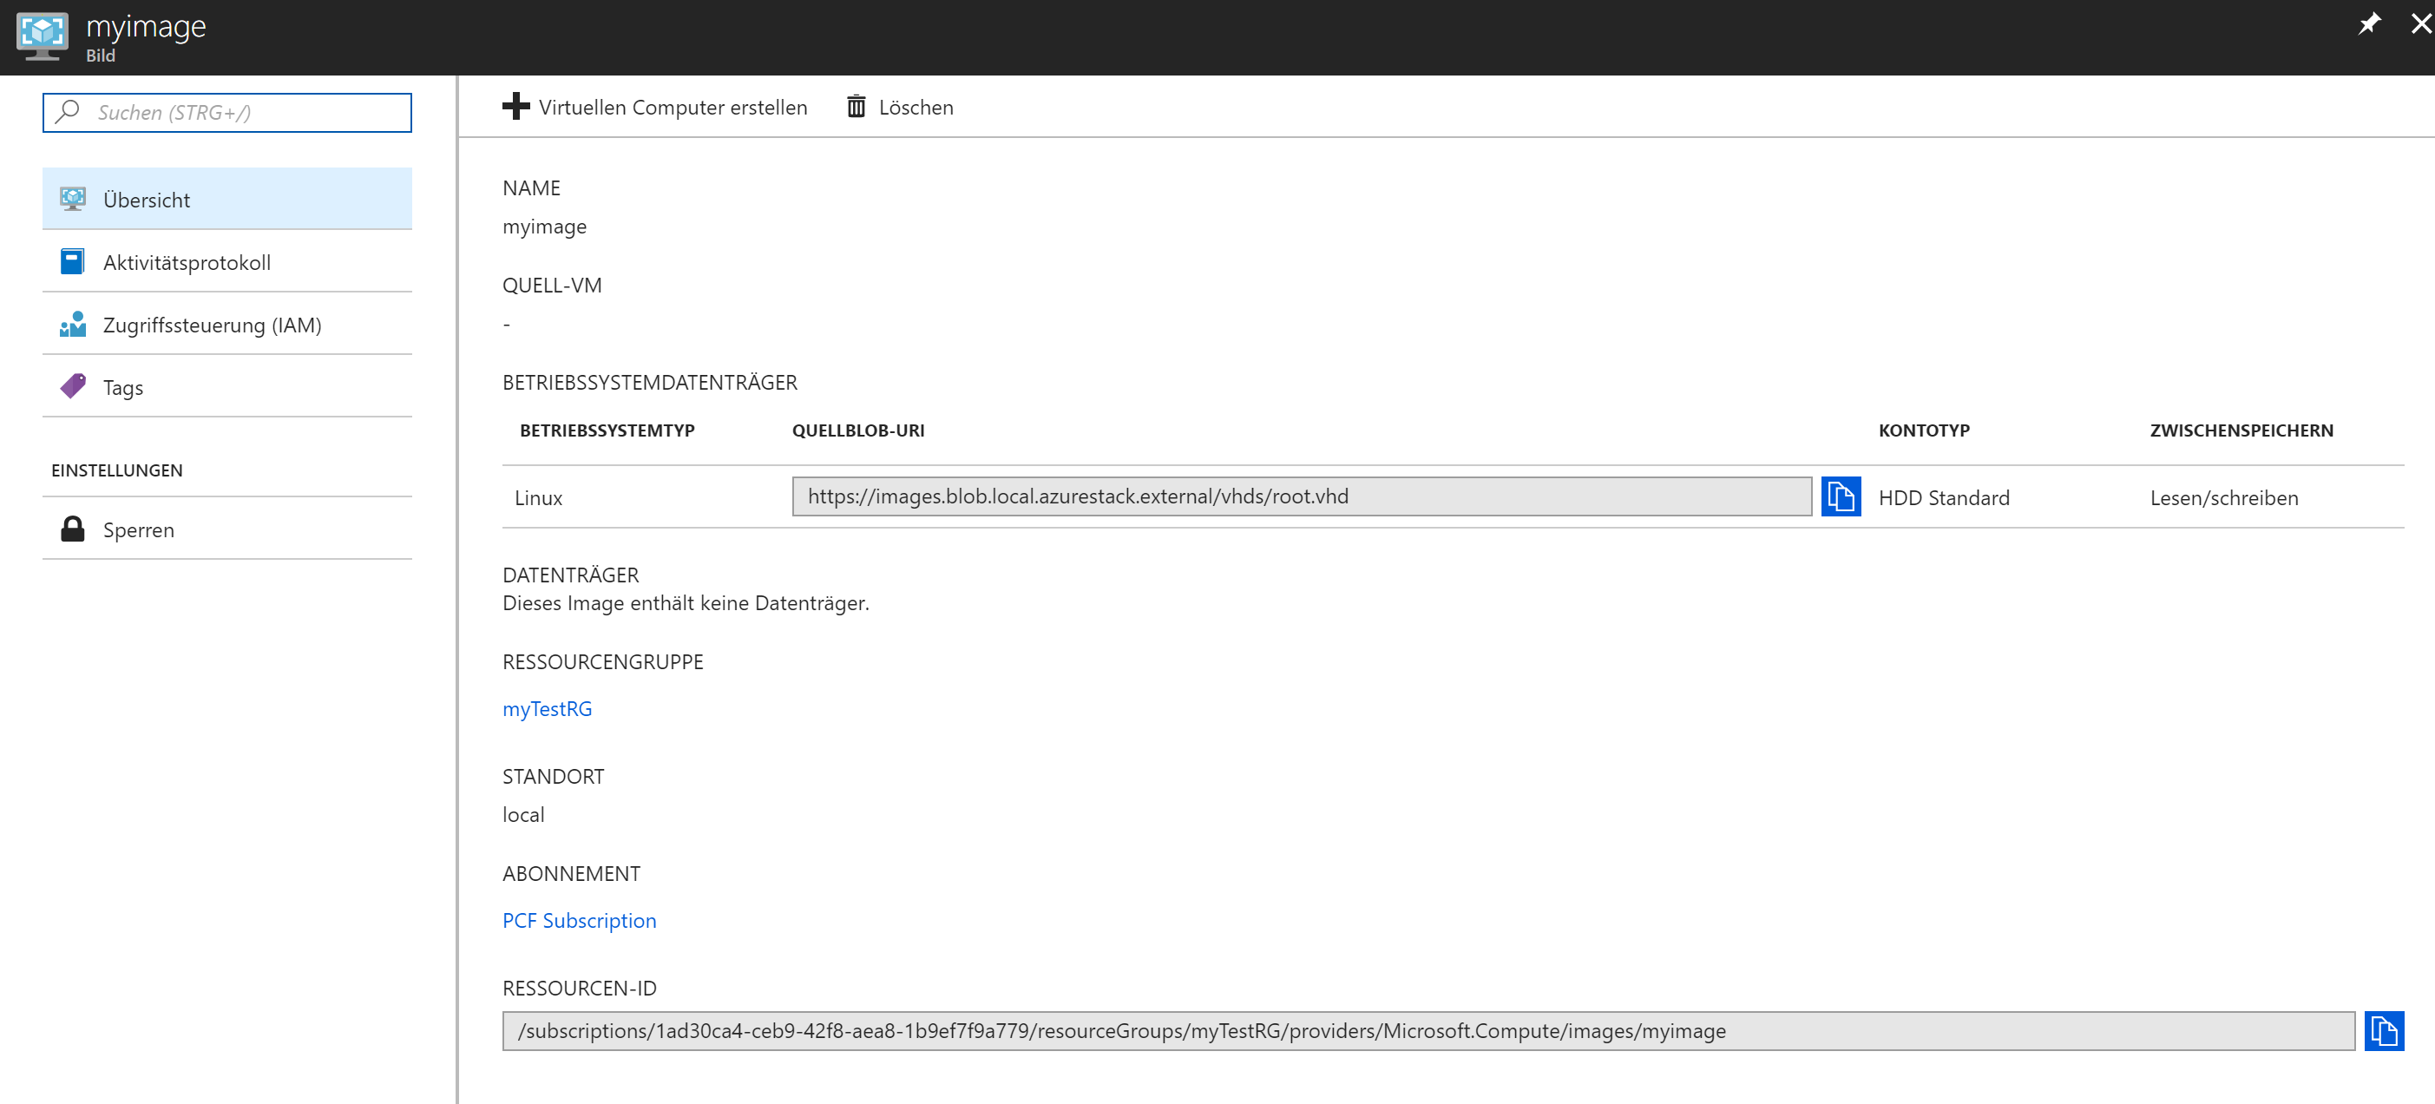The width and height of the screenshot is (2435, 1104).
Task: Click the Aktivitätsprotokoll book icon
Action: click(x=73, y=261)
